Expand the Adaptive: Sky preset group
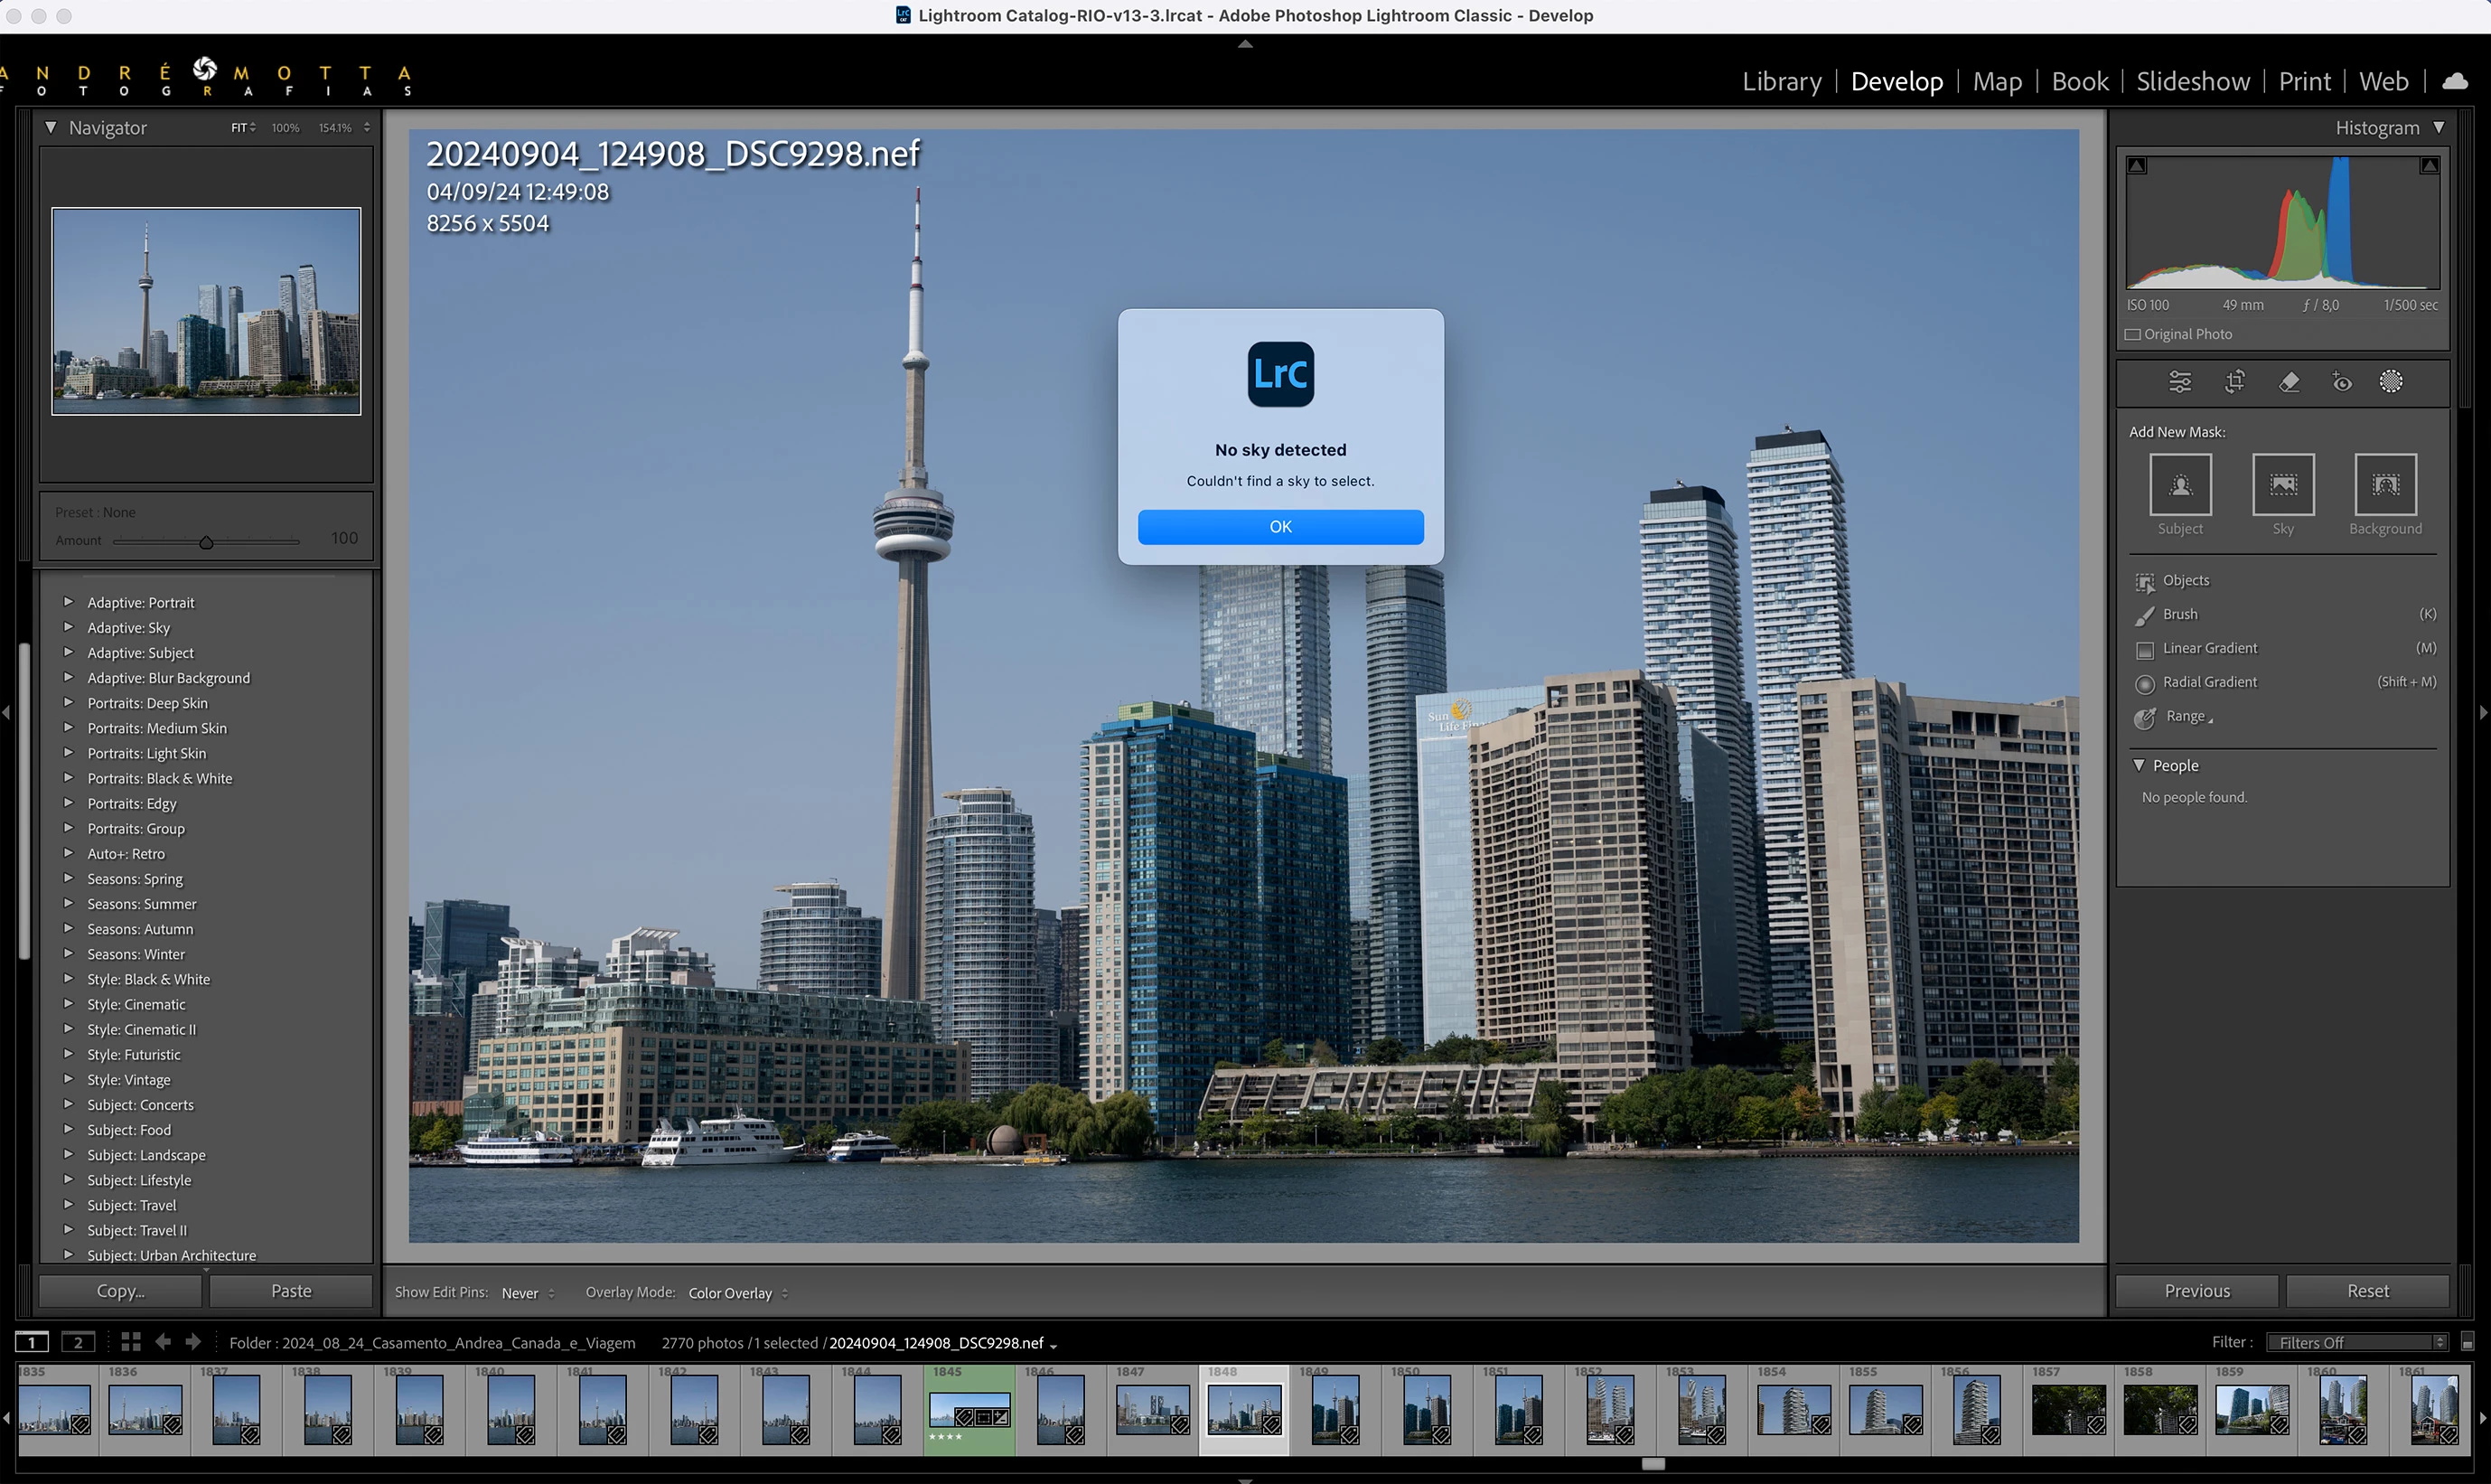The image size is (2491, 1484). 68,627
